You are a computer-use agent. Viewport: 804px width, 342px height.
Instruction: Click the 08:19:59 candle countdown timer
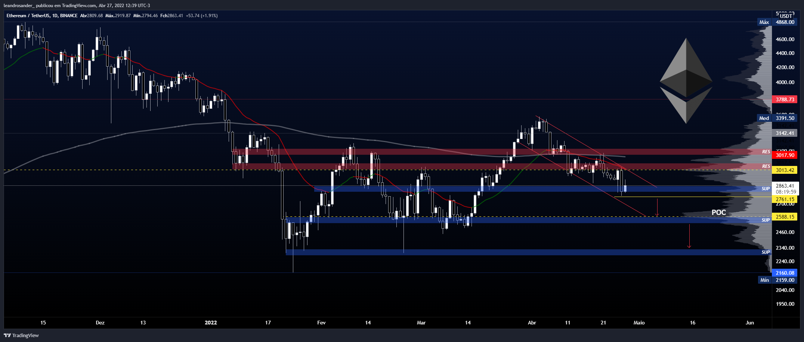point(785,192)
